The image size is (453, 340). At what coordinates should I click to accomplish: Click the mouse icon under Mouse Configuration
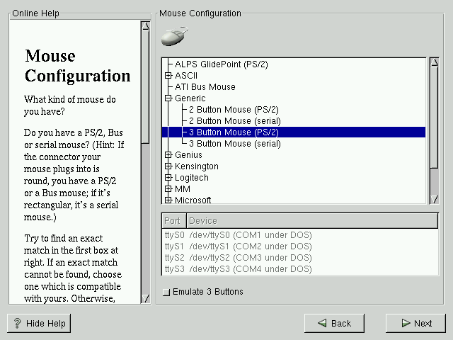[x=174, y=36]
